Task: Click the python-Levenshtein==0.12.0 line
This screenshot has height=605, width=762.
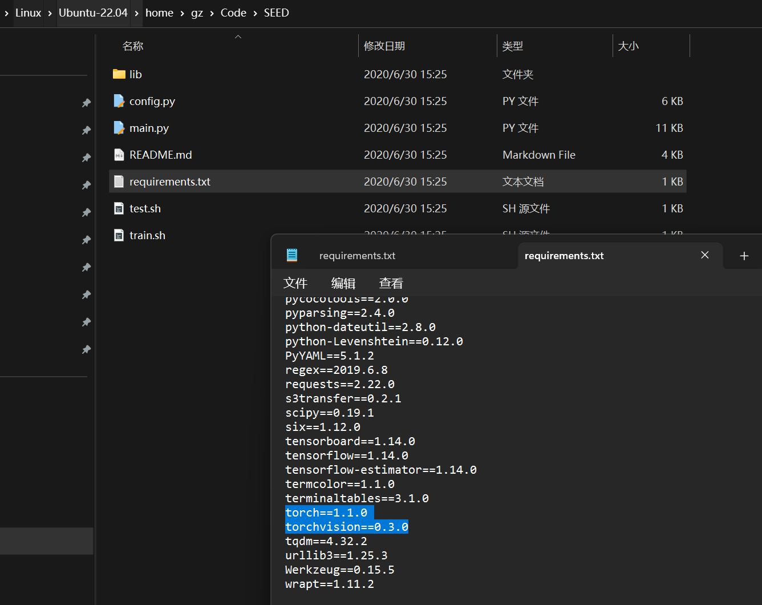Action: (374, 341)
